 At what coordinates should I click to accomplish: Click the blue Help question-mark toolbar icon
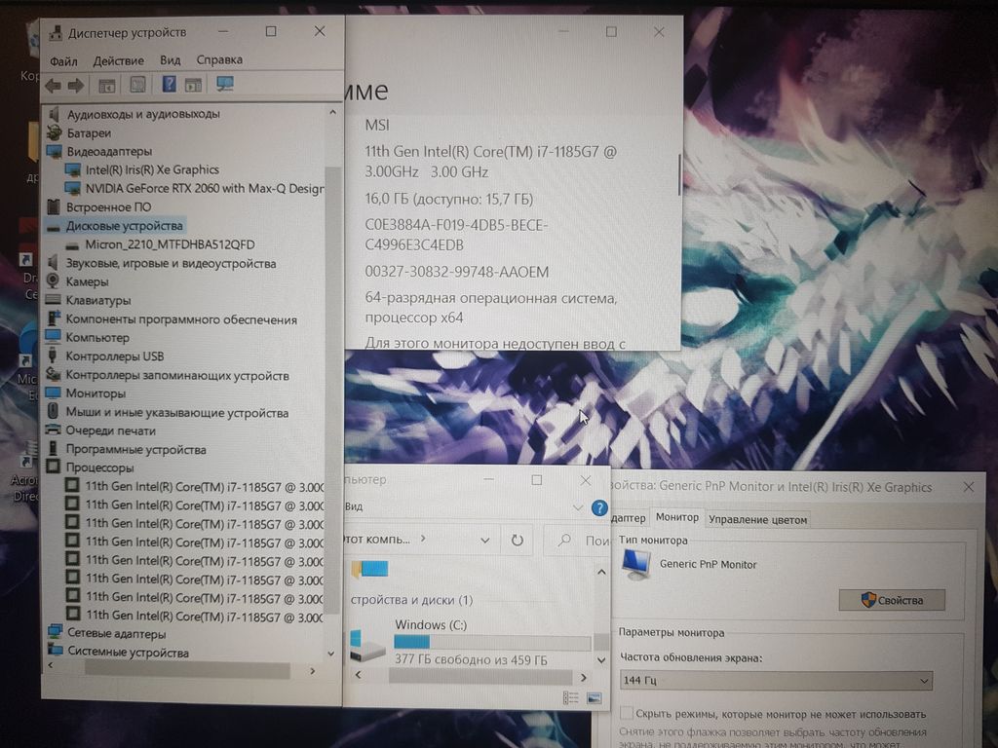[169, 84]
